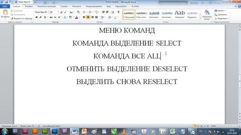Apply the Normal (Обычный) style
241x135 pixels.
point(129,15)
